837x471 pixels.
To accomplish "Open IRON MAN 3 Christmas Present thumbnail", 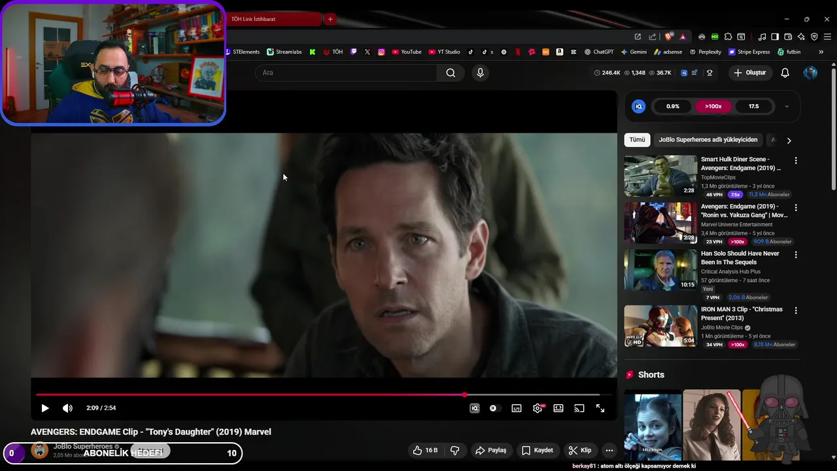I will [x=660, y=326].
